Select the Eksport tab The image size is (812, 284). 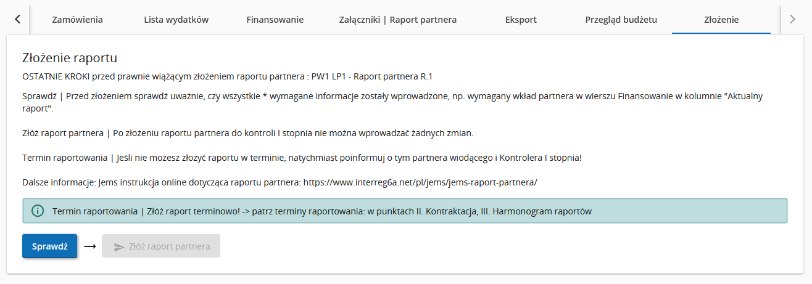point(521,19)
